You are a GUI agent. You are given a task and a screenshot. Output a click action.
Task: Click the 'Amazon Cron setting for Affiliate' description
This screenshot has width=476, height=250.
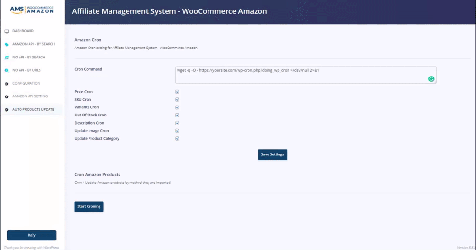pos(136,48)
